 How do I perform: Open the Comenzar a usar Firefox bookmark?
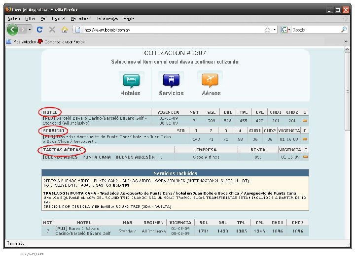pos(61,41)
